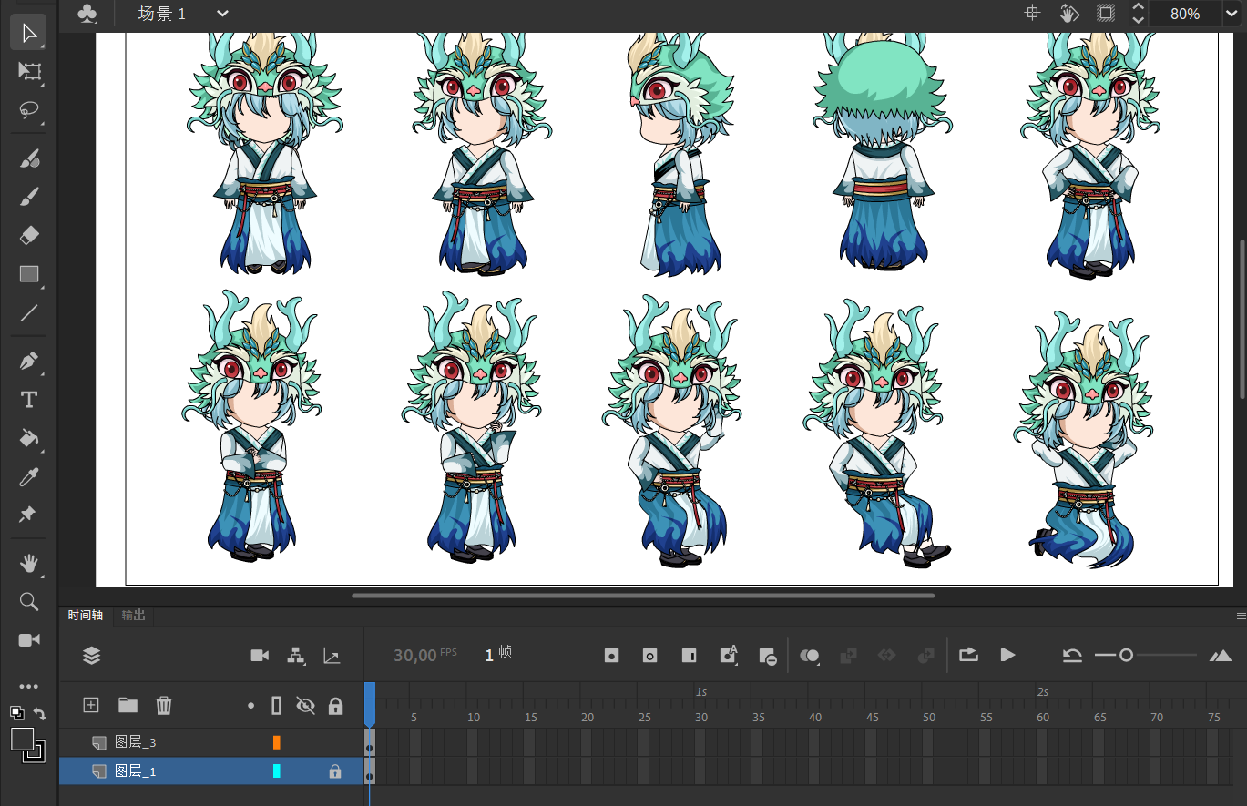1247x806 pixels.
Task: Click the edit symbols club icon
Action: point(87,14)
